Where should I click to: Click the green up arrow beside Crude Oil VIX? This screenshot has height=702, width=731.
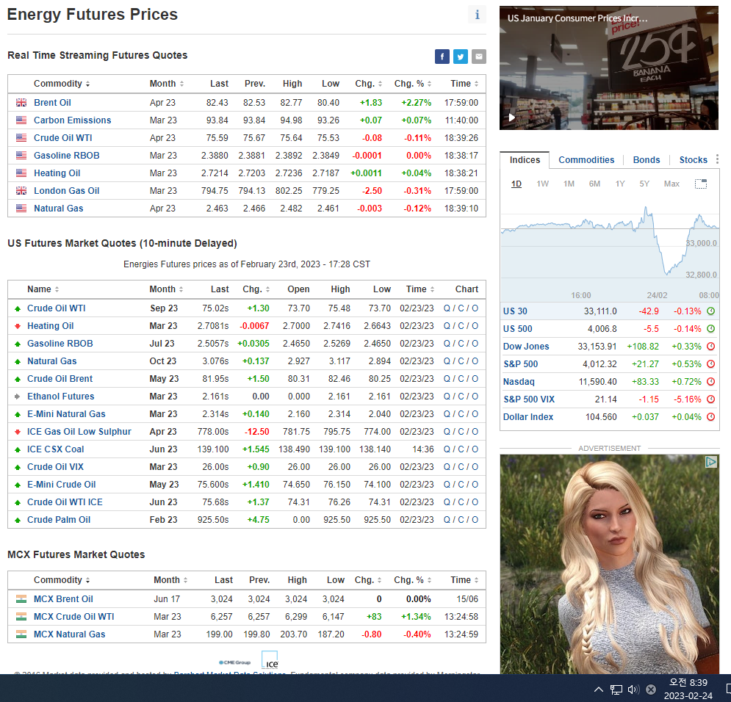[18, 467]
